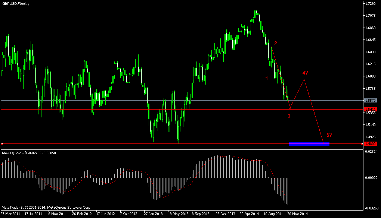
Task: Click the 1.5411 red price tag
Action: pos(371,109)
